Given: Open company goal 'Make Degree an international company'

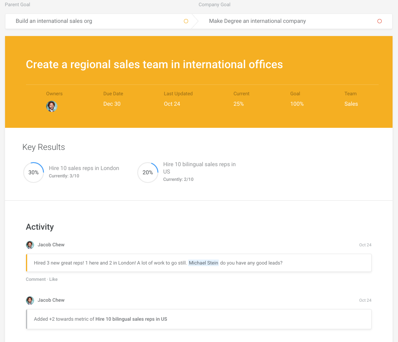Looking at the screenshot, I should (x=257, y=21).
